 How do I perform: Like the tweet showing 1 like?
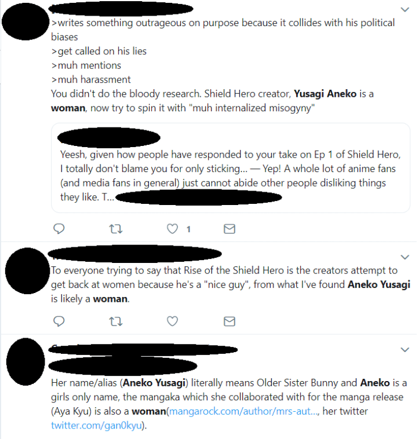coord(172,229)
